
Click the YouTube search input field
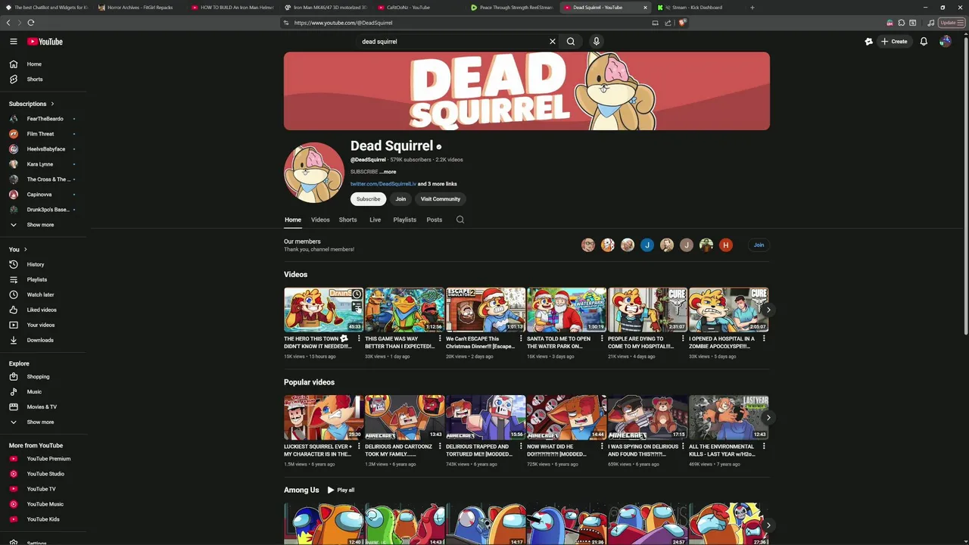tap(451, 42)
